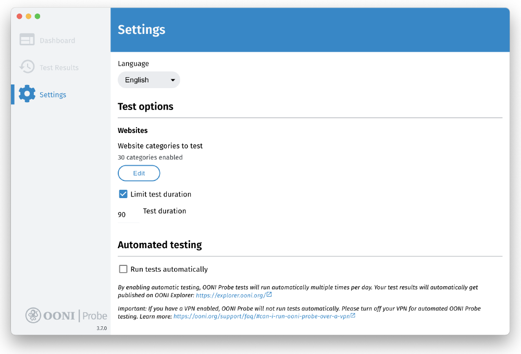The width and height of the screenshot is (521, 354).
Task: Click the Edit button under website categories
Action: pos(139,173)
